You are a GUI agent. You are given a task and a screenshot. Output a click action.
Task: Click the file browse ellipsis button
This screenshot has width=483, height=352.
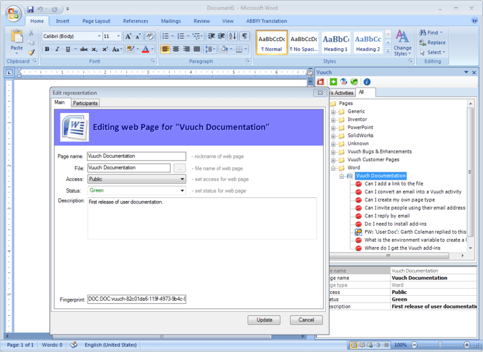click(179, 168)
